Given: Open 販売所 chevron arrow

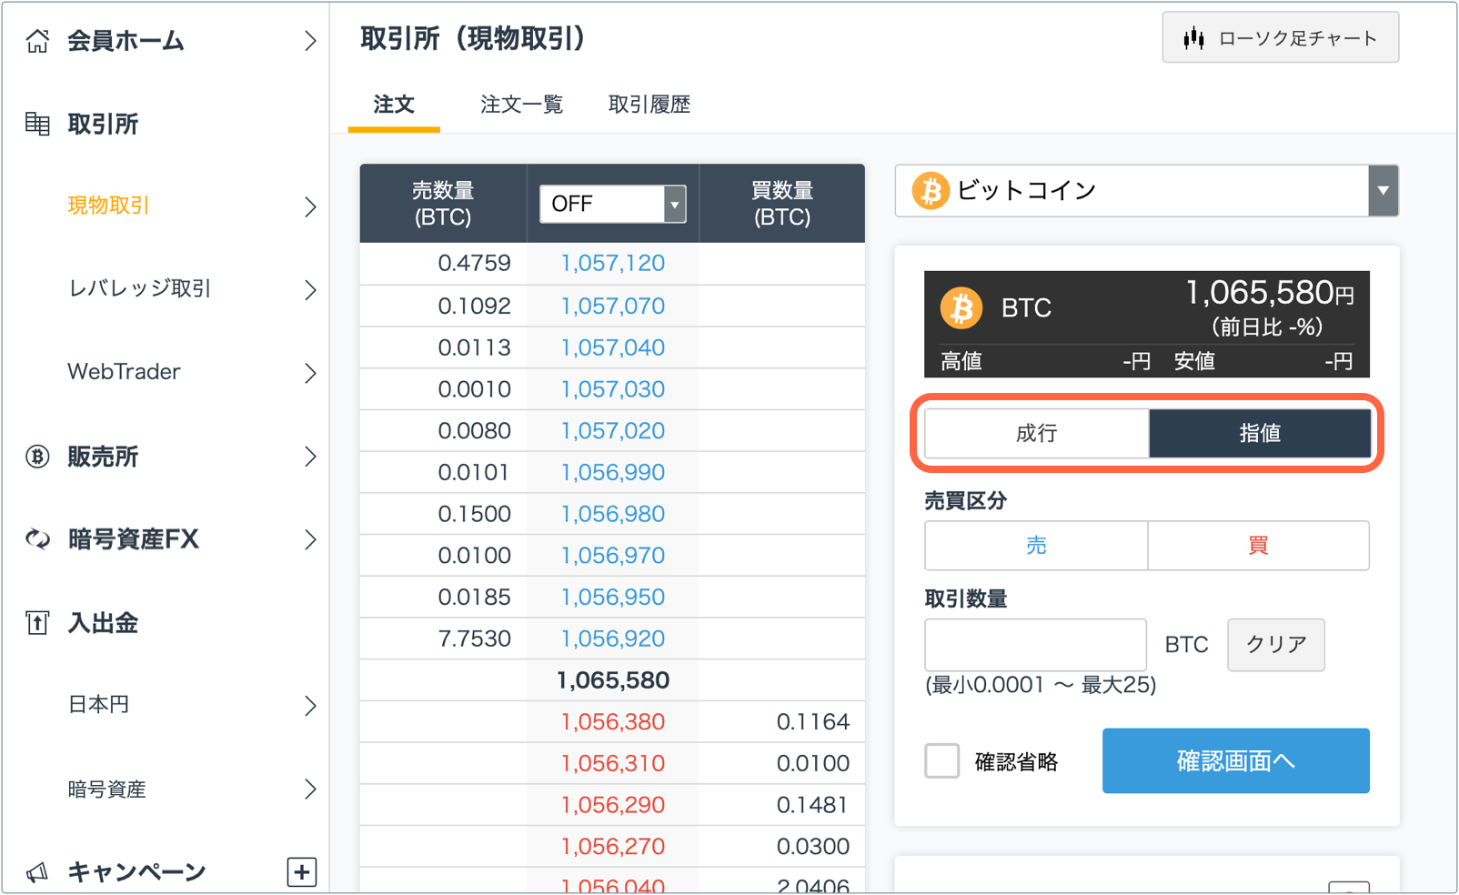Looking at the screenshot, I should (x=310, y=457).
